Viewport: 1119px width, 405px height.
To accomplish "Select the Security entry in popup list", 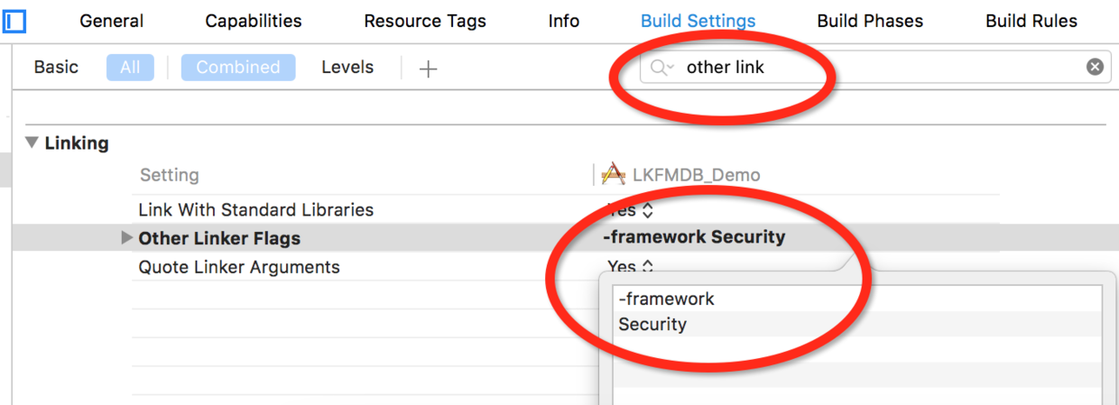I will pos(652,325).
